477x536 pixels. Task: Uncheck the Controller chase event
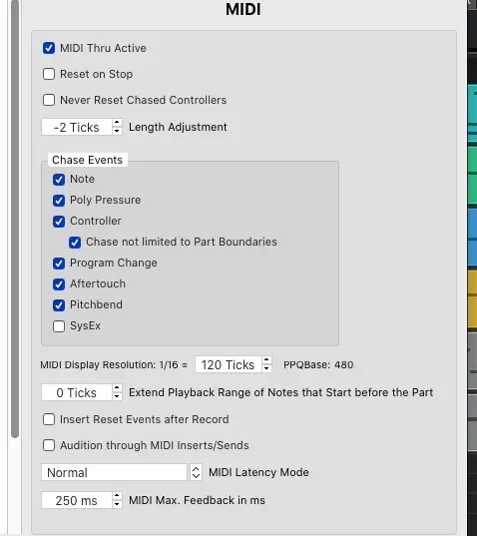59,222
